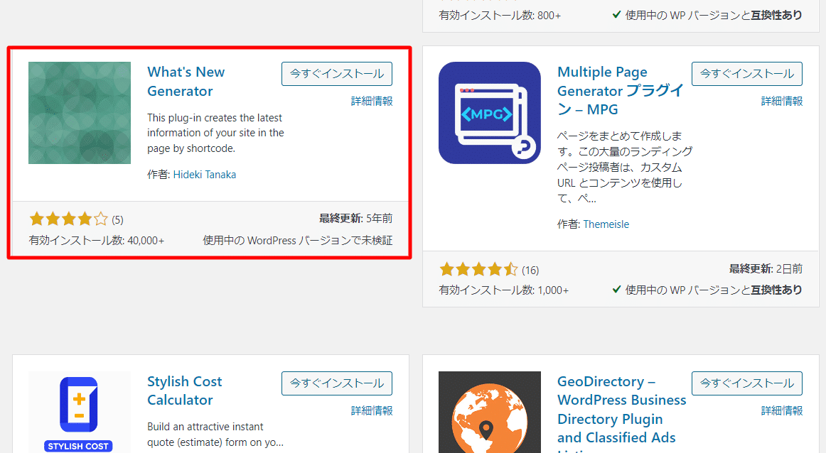This screenshot has width=826, height=453.
Task: Install the GeoDirectory plugin
Action: 746,383
